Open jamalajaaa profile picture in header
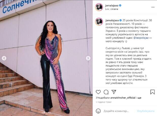Screen dimensions: 157x116 99,7
